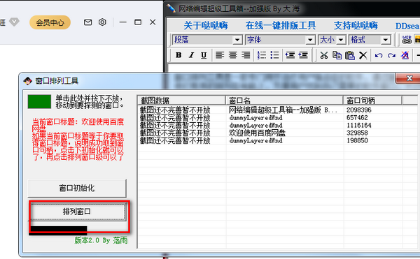Open 在线一键排版工具 link
420x259 pixels.
pyautogui.click(x=281, y=26)
